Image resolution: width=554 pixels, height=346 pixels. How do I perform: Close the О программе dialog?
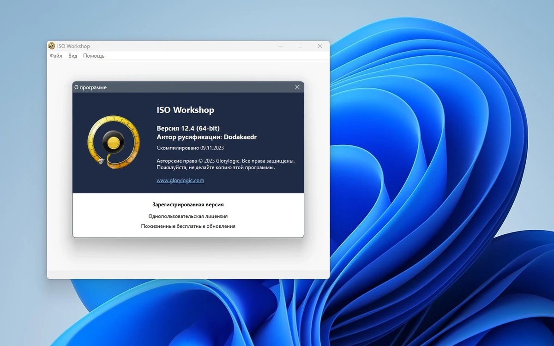point(297,87)
